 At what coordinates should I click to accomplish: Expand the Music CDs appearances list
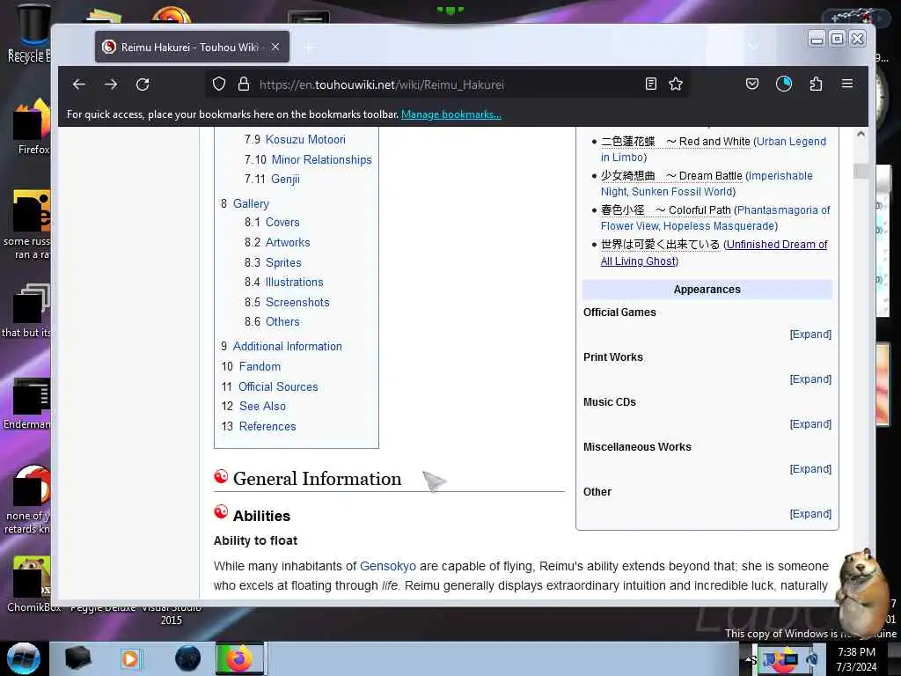[x=810, y=424]
